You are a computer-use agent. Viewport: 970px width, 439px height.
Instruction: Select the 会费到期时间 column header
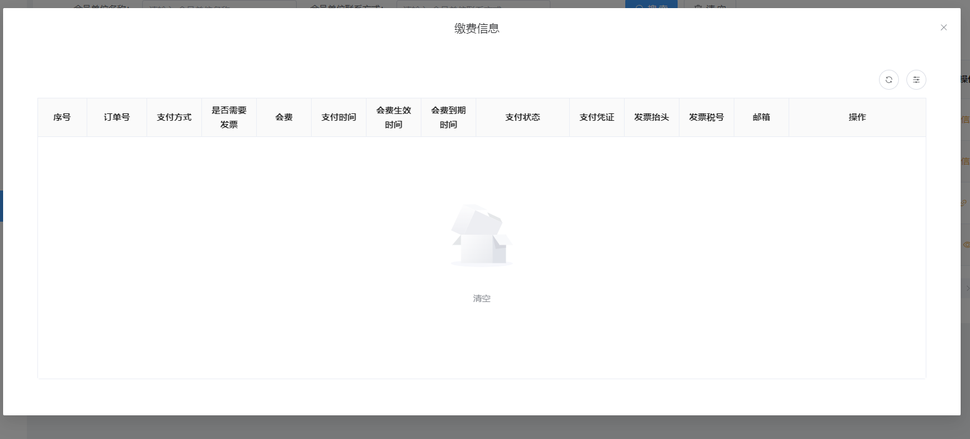coord(448,117)
